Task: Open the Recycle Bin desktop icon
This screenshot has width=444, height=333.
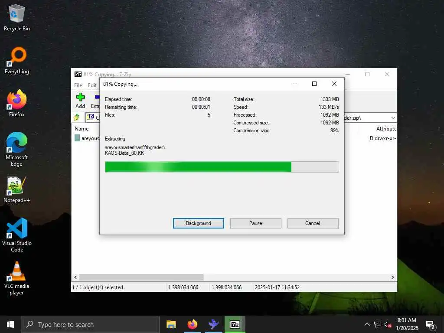Action: tap(17, 18)
